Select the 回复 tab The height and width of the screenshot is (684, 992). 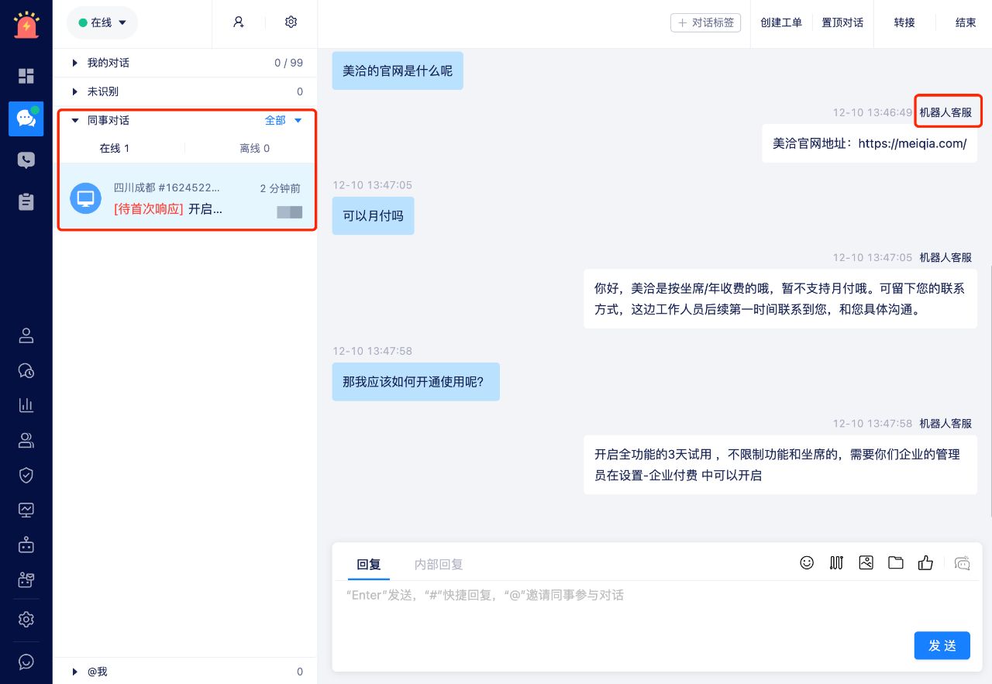(x=369, y=565)
